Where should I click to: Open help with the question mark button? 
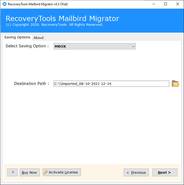12,172
